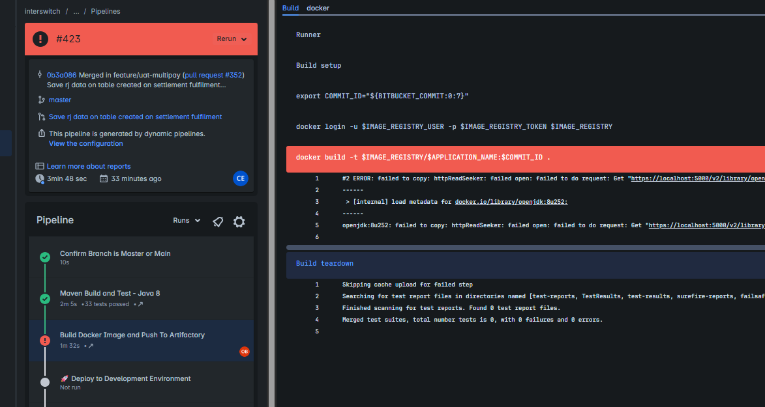This screenshot has width=765, height=407.
Task: Open external arrow icon on Maven Build step
Action: click(x=140, y=304)
